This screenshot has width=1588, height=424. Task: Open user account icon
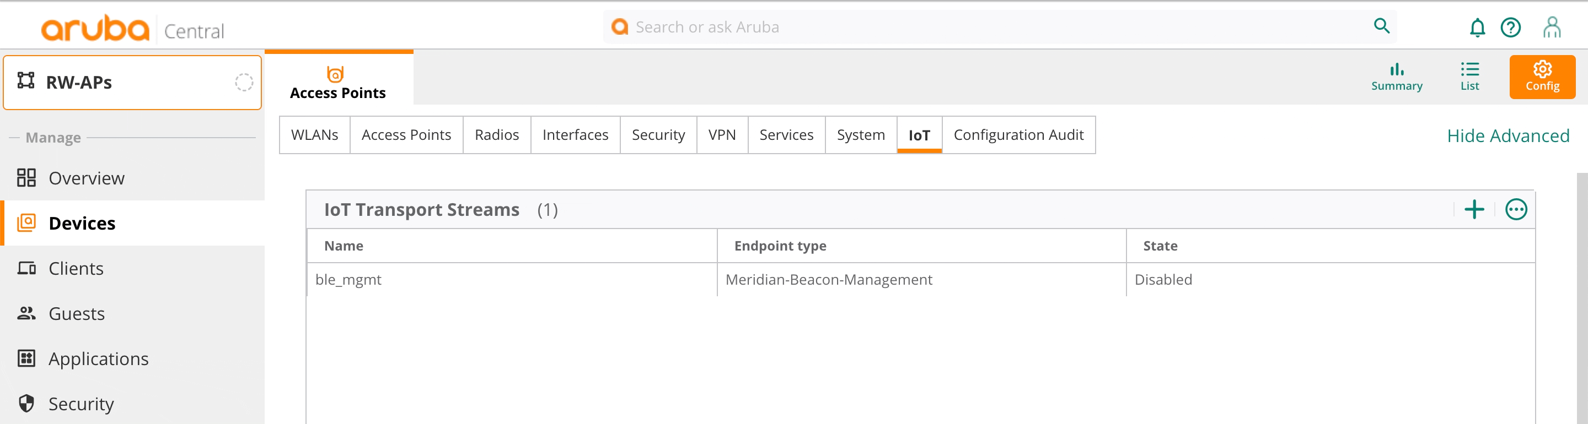(x=1552, y=27)
